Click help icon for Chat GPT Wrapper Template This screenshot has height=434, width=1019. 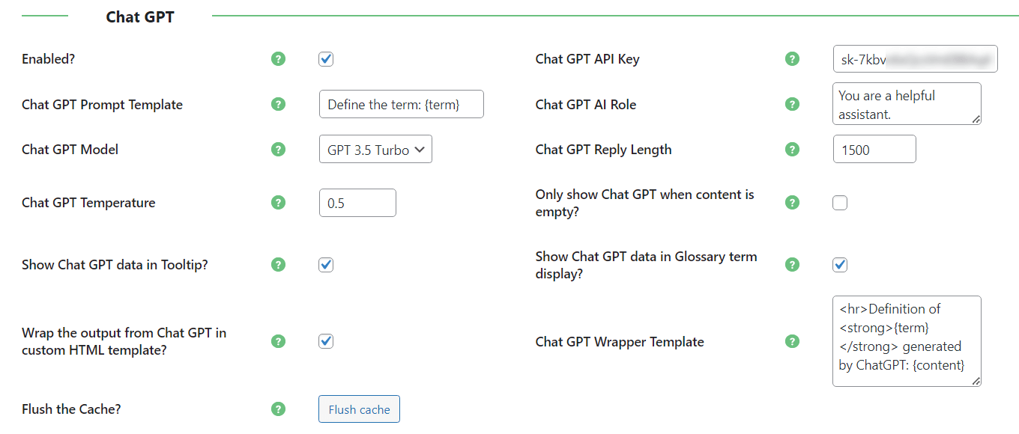[792, 341]
